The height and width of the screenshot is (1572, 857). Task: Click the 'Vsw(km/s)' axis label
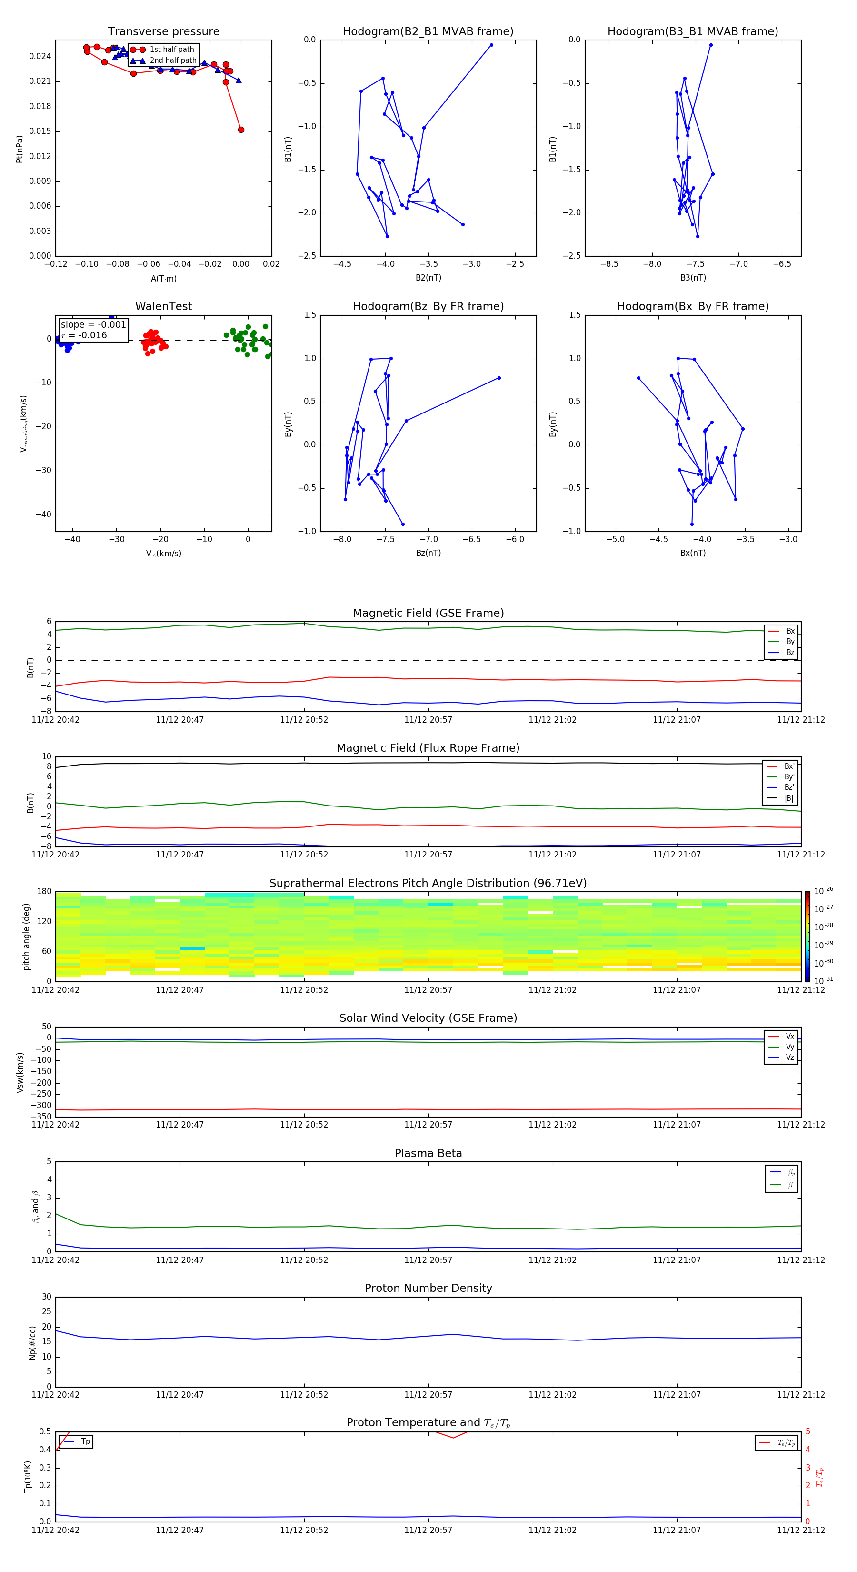(x=20, y=1072)
